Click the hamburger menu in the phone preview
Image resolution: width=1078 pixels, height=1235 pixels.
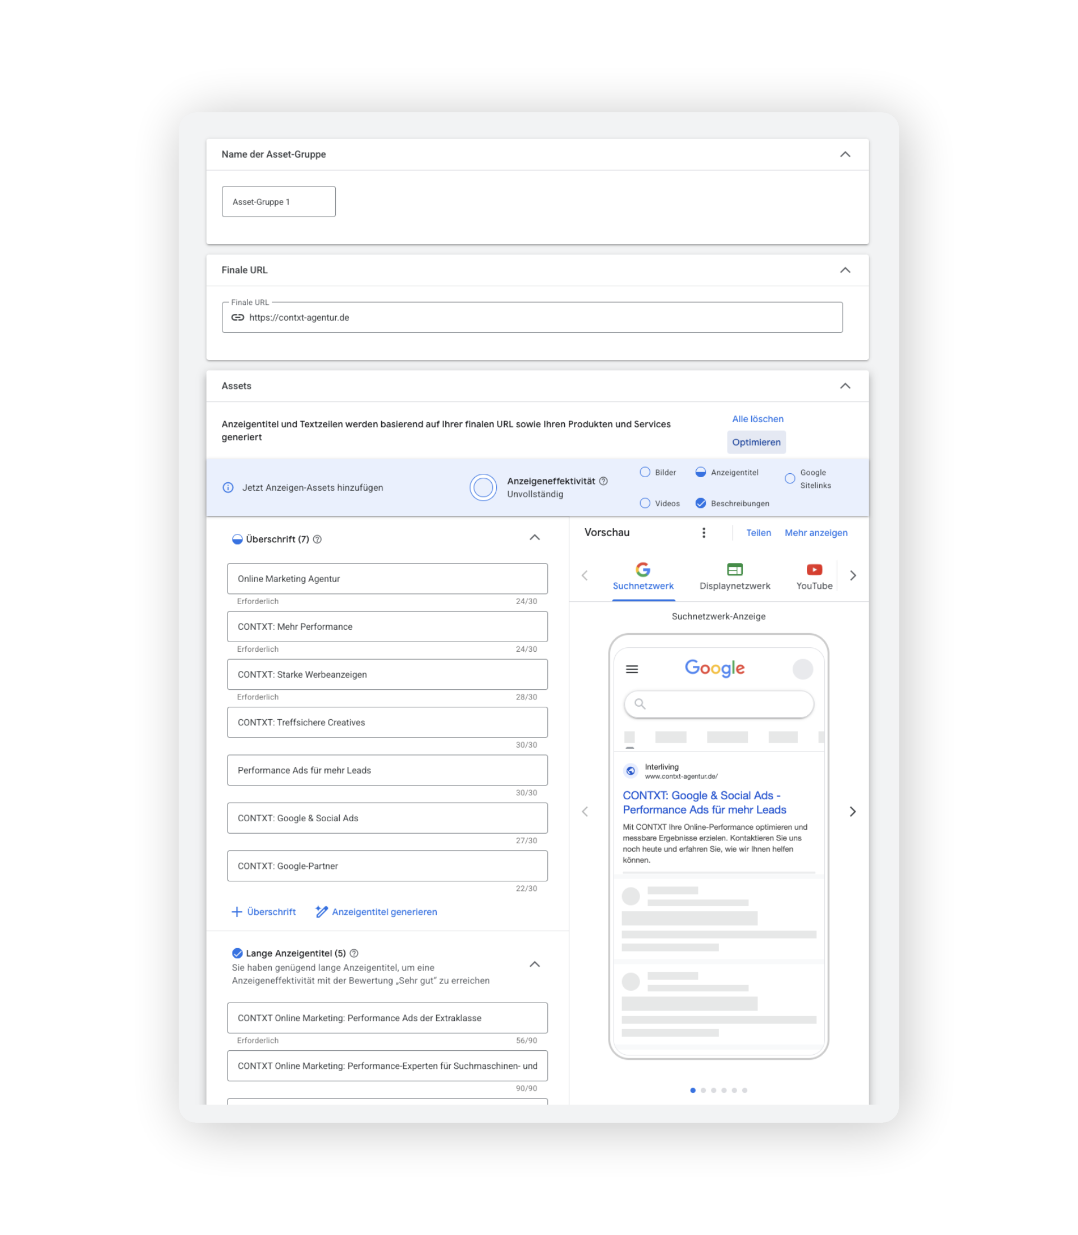[632, 670]
